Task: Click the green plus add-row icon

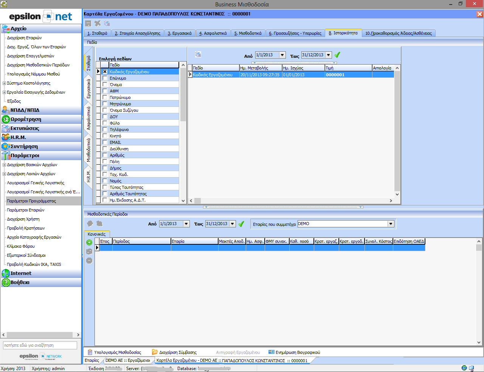Action: [89, 242]
